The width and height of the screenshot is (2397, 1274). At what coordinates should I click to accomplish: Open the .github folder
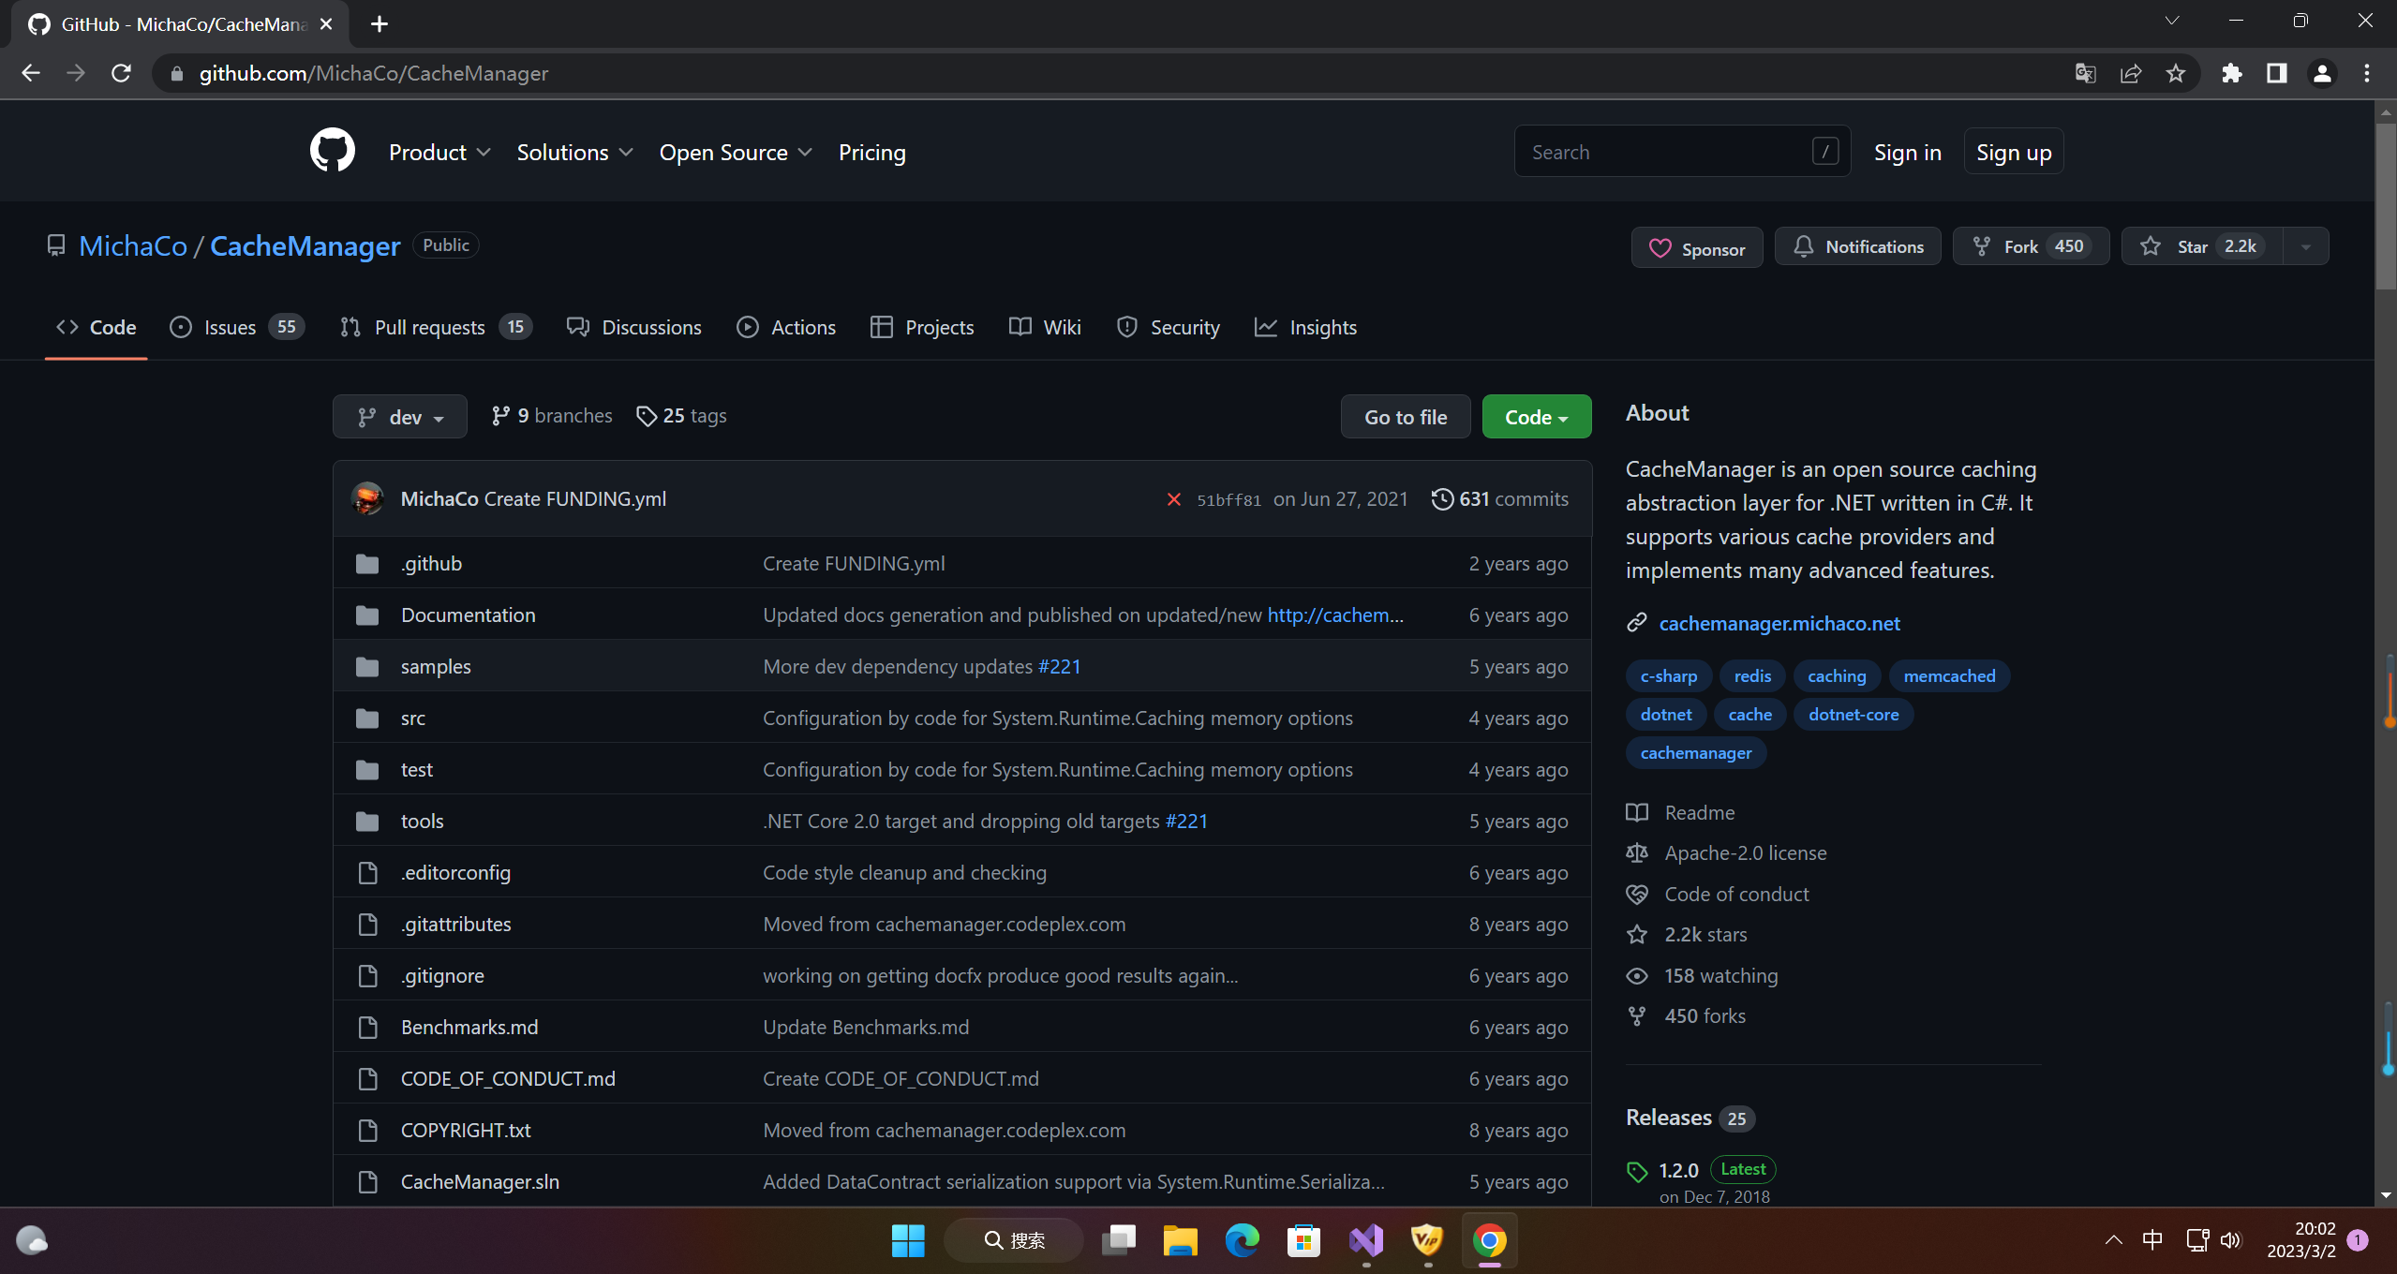pos(431,563)
